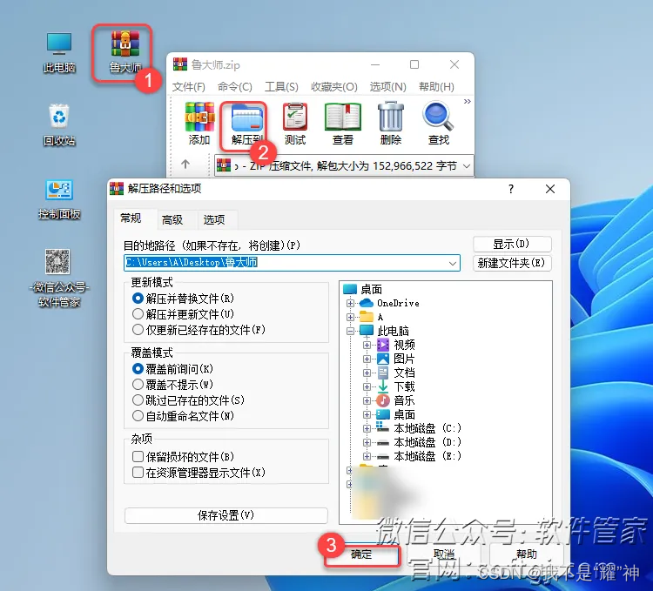Open the 控制面板 desktop icon
This screenshot has height=591, width=653.
[x=59, y=199]
